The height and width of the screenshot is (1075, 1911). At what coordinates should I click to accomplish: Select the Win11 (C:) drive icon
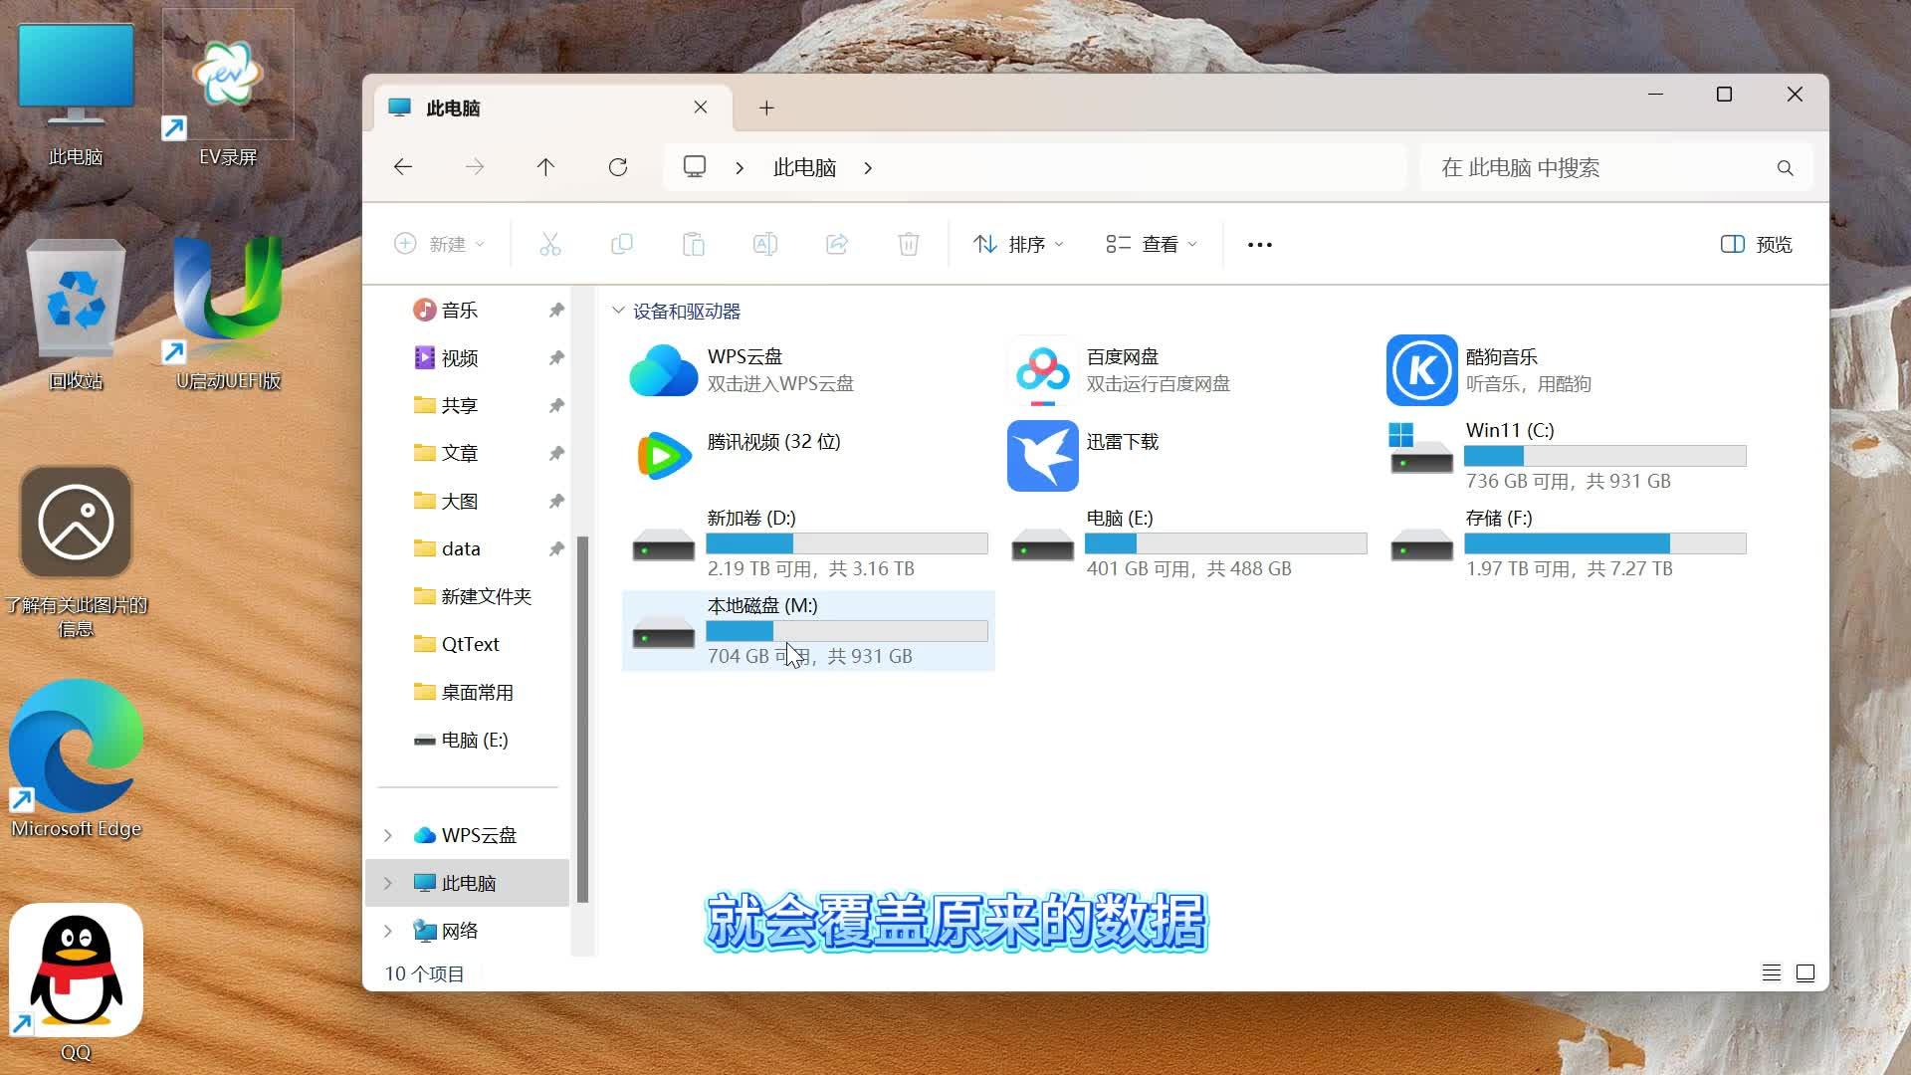tap(1421, 450)
